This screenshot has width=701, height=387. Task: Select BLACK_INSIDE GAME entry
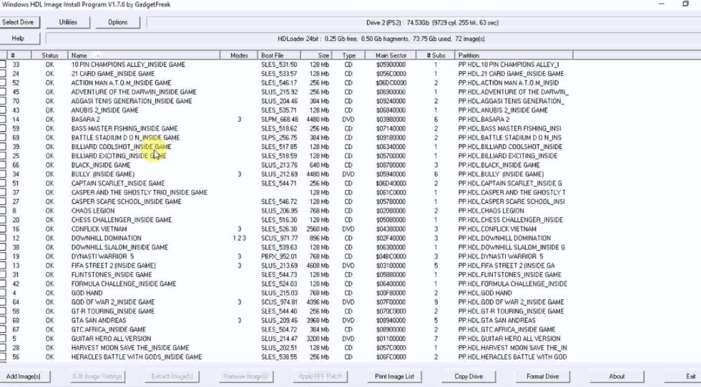101,165
